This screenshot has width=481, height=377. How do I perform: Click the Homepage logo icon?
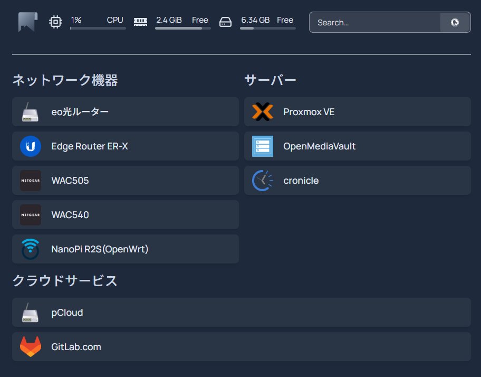pyautogui.click(x=27, y=22)
